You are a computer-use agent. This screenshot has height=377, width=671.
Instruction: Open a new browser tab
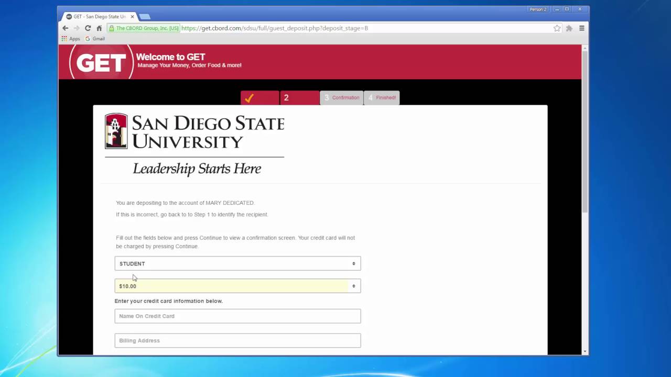pyautogui.click(x=145, y=17)
